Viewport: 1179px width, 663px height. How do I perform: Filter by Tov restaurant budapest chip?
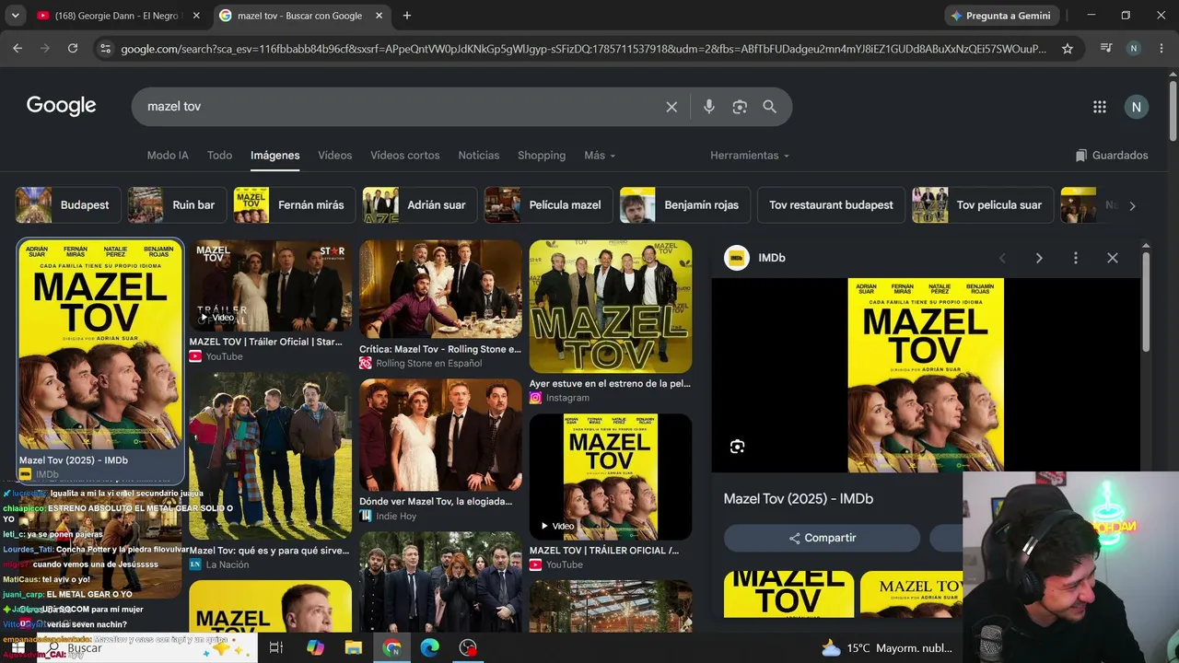(831, 205)
